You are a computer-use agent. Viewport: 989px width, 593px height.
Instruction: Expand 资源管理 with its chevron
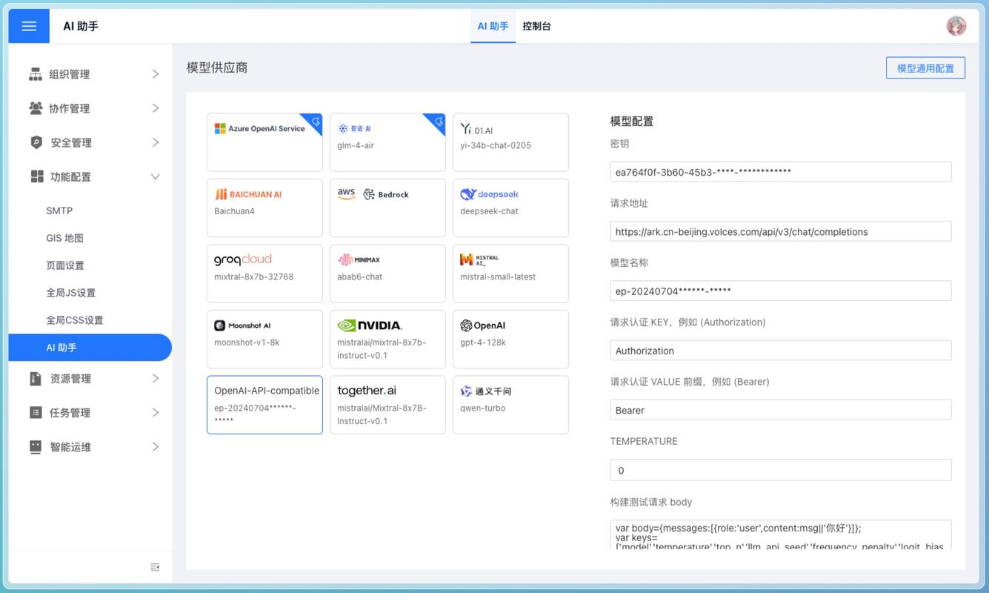point(156,378)
